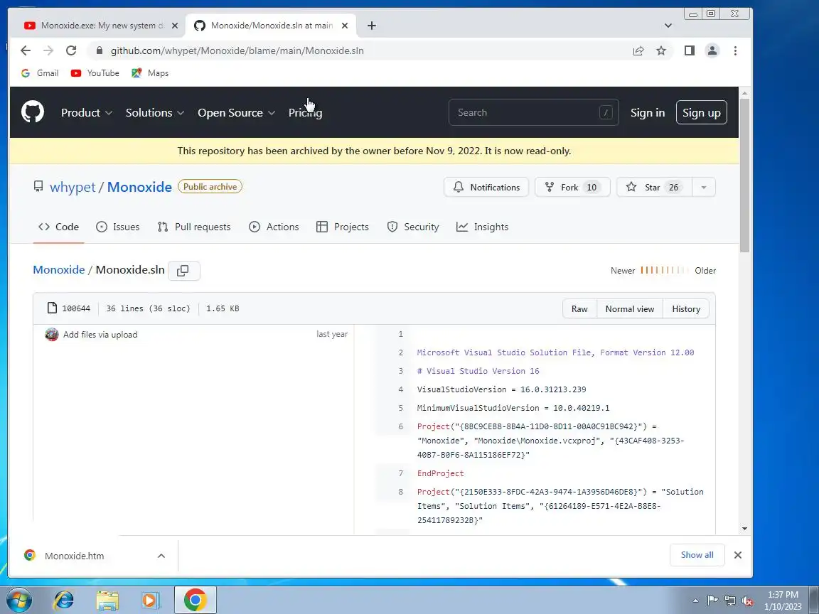Open Monoxide repository name link

click(139, 187)
